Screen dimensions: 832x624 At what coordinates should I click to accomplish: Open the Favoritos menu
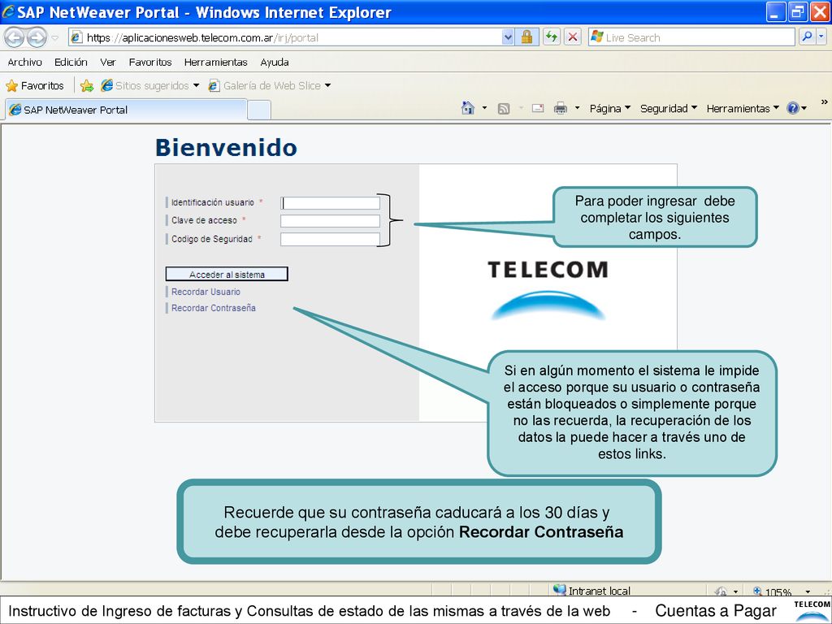pos(150,62)
